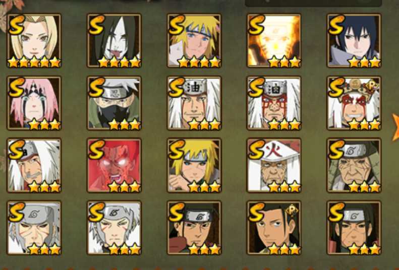Select the gray-haired helmeted ninja with red face marks
The height and width of the screenshot is (270, 399).
(34, 228)
